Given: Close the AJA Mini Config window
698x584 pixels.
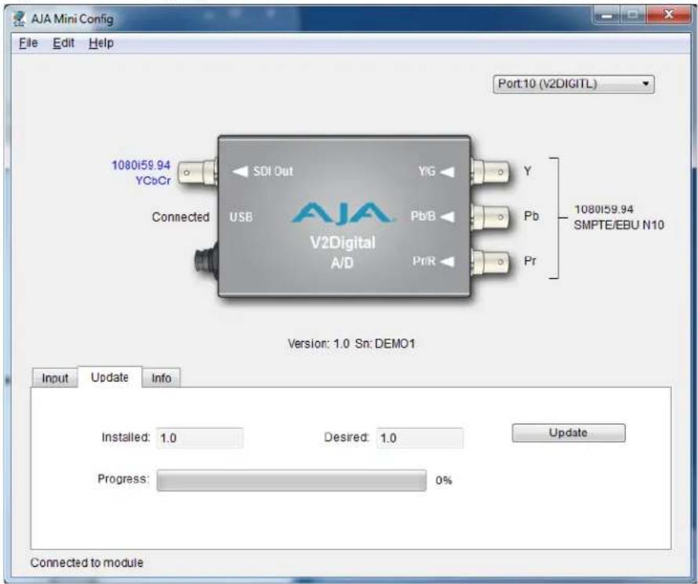Looking at the screenshot, I should pos(667,15).
